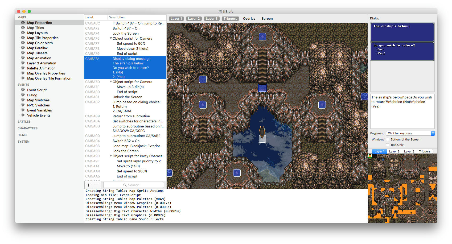
Task: Select 'Jump to subroutine: CA/5ABE' row
Action: (125, 136)
